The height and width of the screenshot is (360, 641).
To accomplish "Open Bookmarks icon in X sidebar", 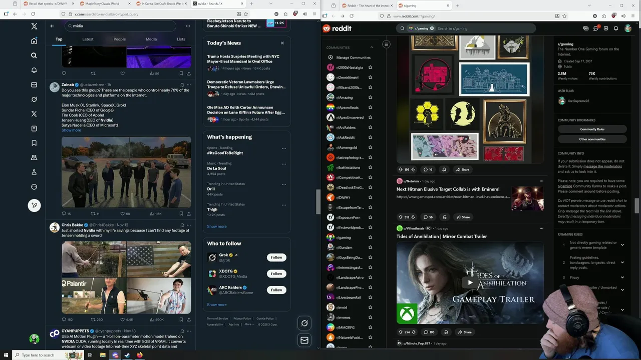I will [x=34, y=143].
